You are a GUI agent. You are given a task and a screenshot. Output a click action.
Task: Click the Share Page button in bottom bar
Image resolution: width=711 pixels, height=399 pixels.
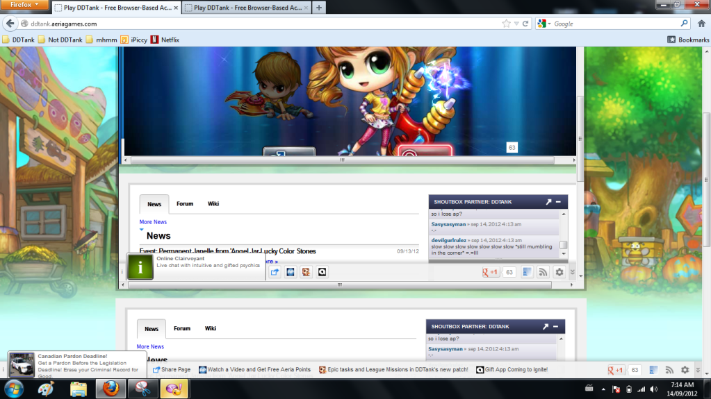tap(172, 370)
